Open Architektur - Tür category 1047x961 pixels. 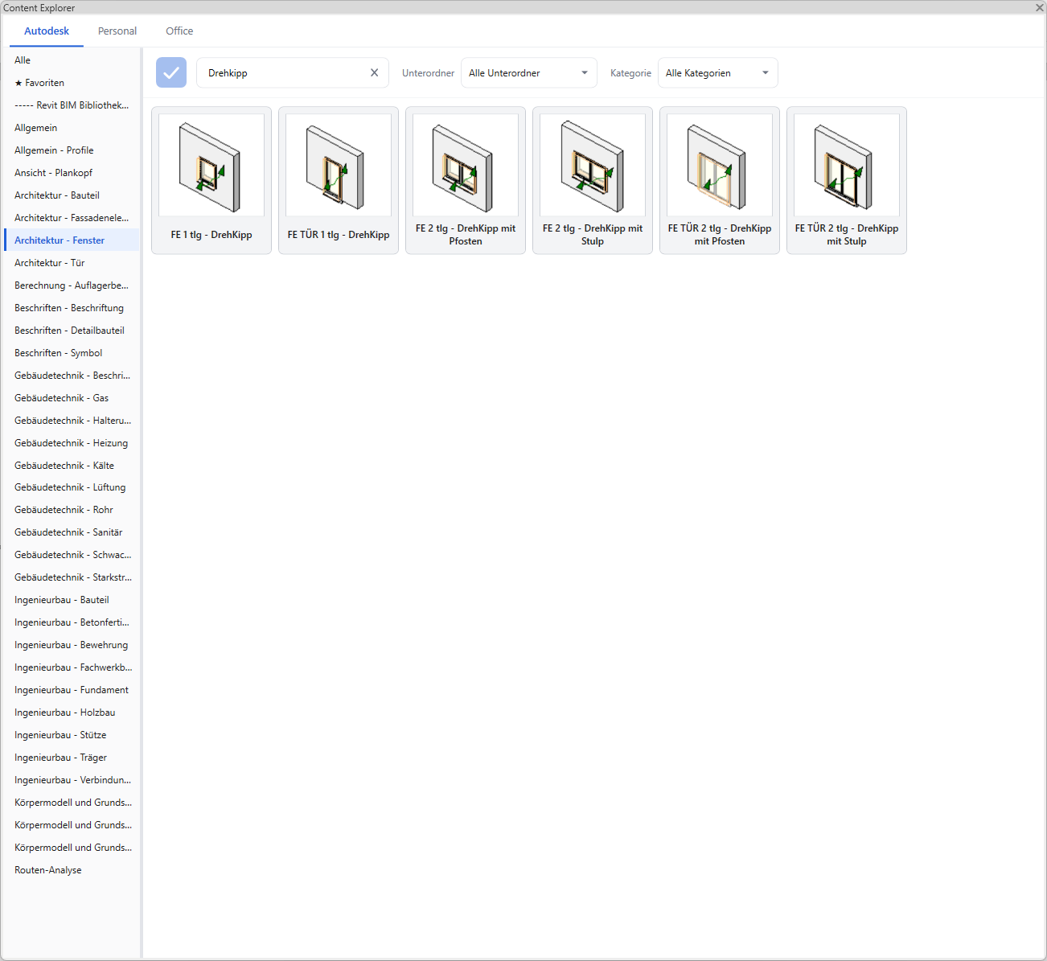(x=72, y=263)
